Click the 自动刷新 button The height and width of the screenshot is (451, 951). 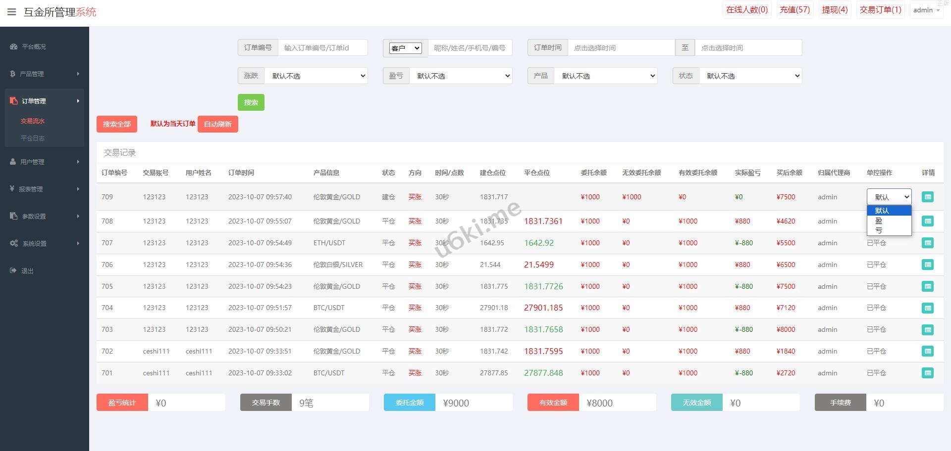tap(217, 124)
